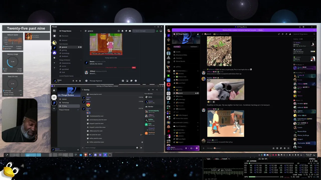Open notification bell in Fluxer header
This screenshot has height=180, width=321.
(122, 31)
